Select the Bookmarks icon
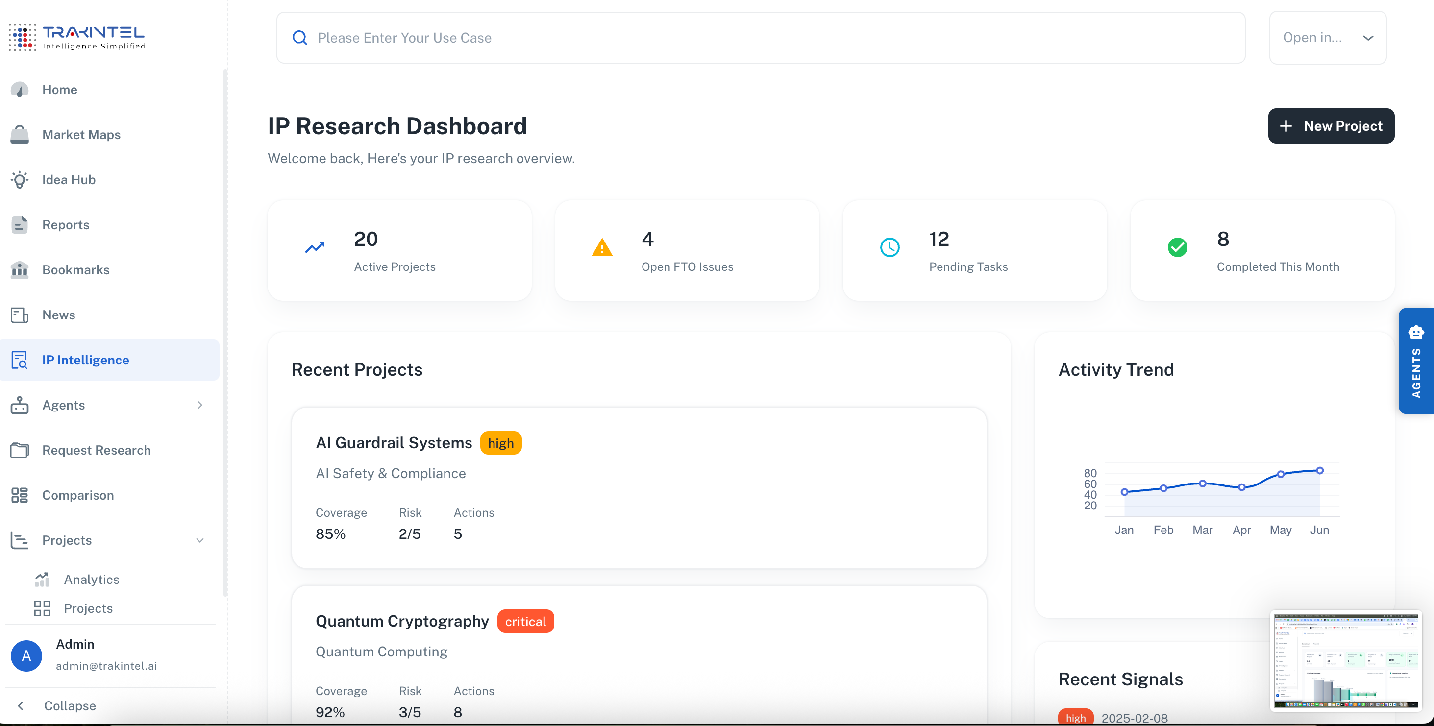1434x726 pixels. point(20,270)
